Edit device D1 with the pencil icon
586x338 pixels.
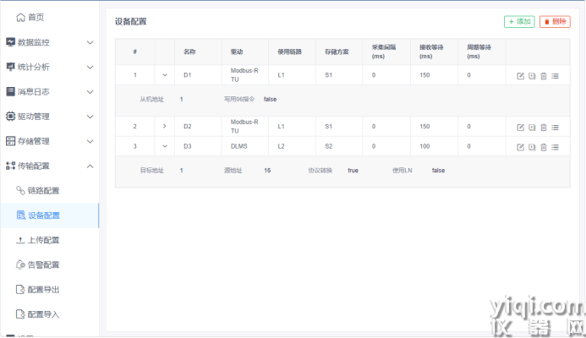520,76
